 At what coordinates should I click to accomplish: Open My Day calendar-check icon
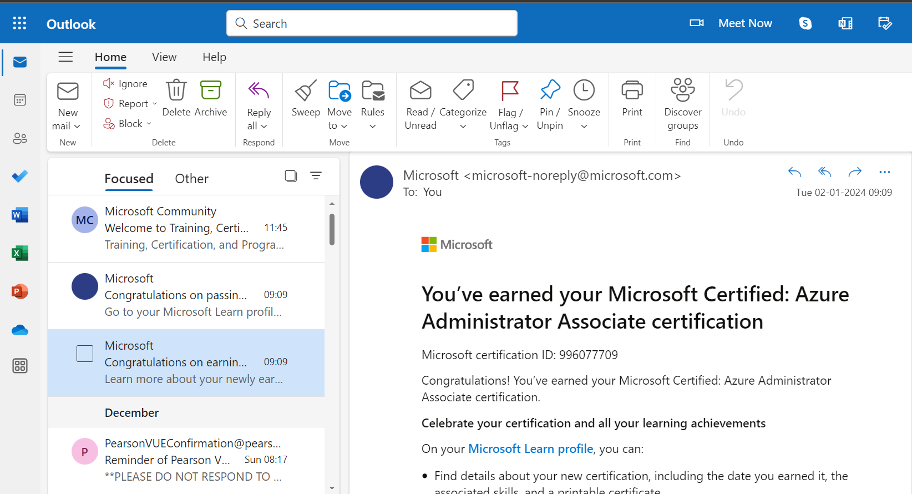tap(885, 23)
